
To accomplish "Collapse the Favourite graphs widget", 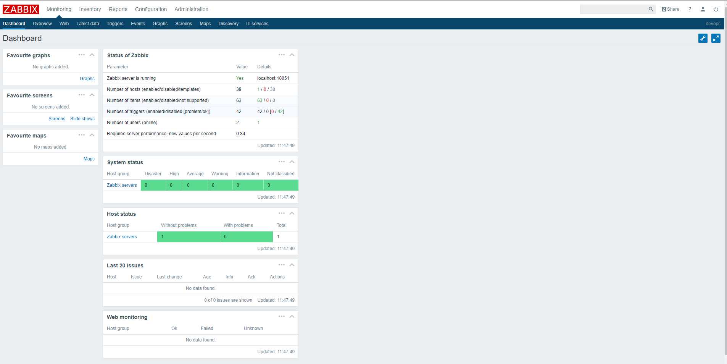I will (92, 55).
